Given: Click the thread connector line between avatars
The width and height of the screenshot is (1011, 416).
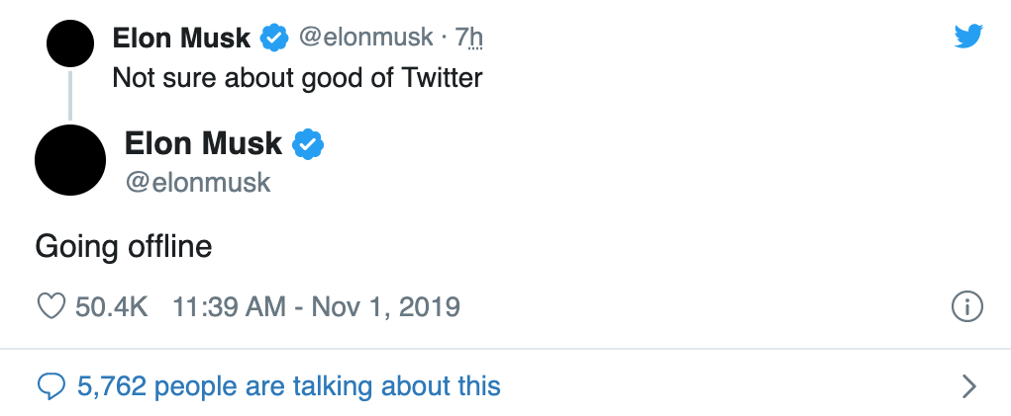Looking at the screenshot, I should [70, 96].
